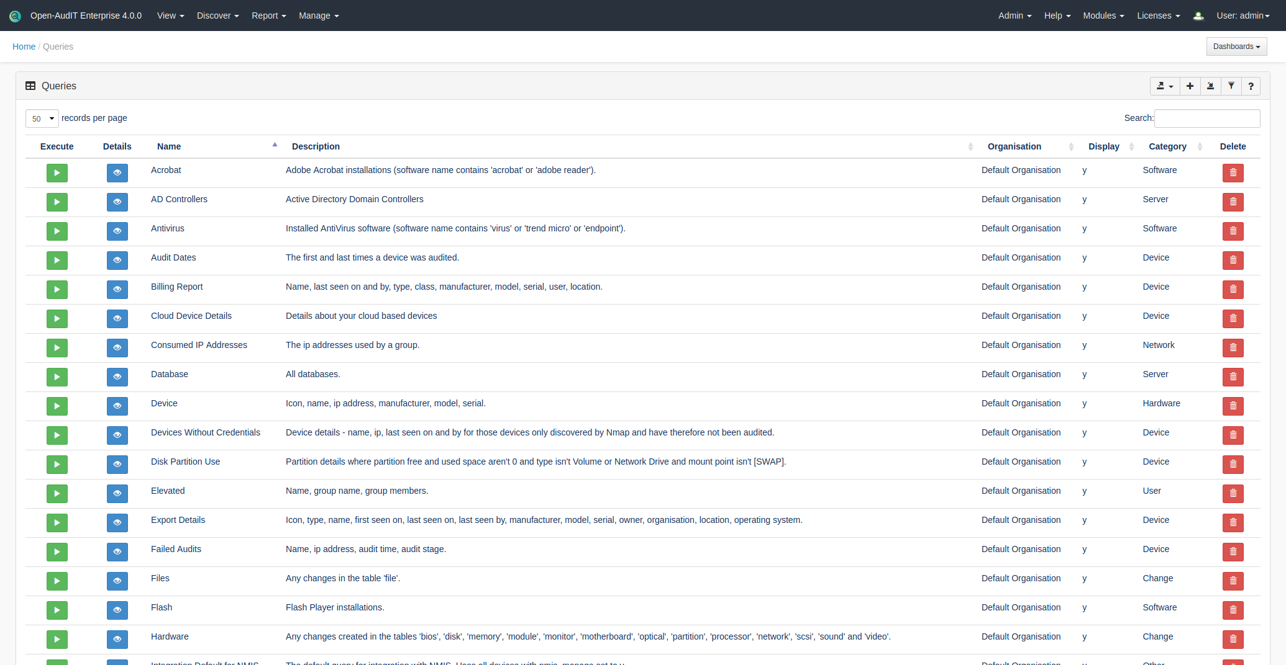
Task: Delete the Flash query
Action: (1233, 610)
